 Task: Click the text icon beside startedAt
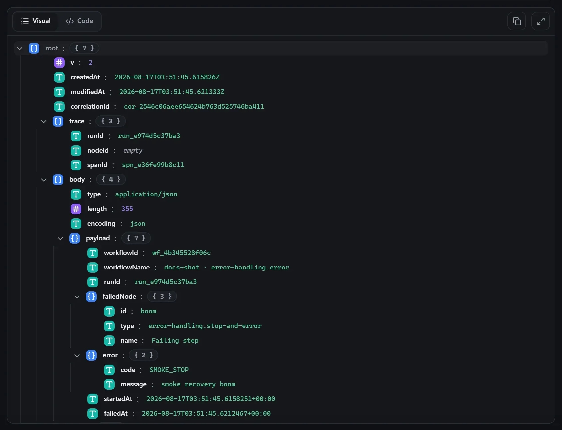coord(93,399)
